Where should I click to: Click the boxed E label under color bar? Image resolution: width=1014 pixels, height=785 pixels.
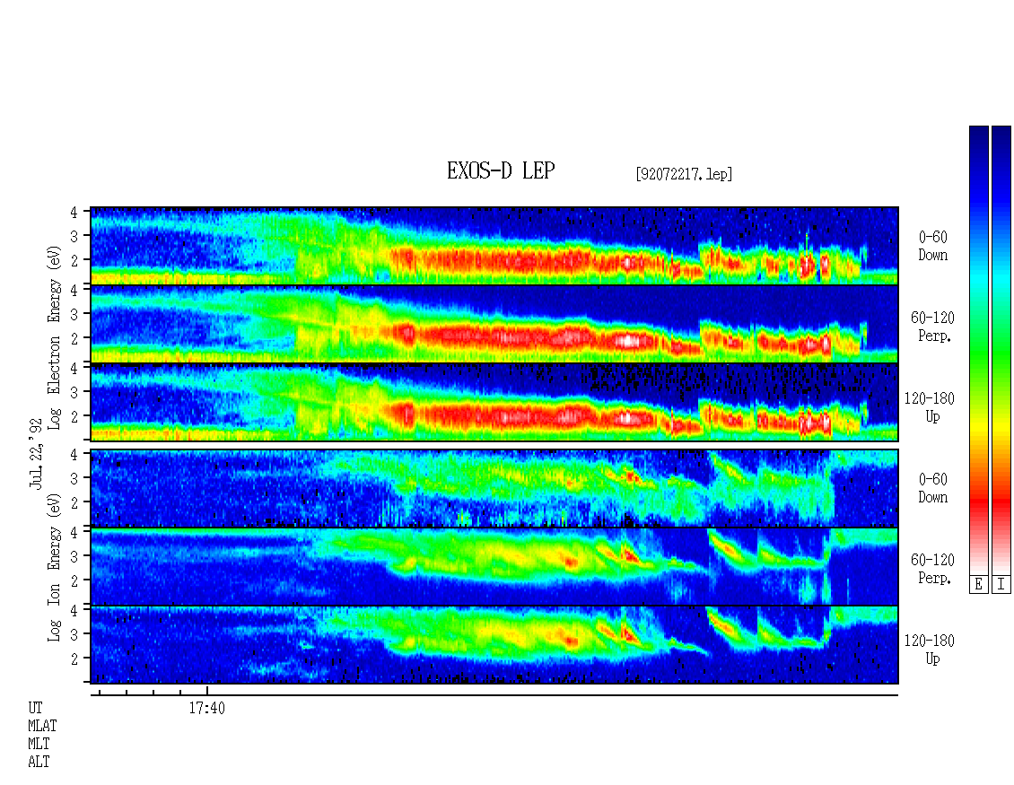pos(978,585)
